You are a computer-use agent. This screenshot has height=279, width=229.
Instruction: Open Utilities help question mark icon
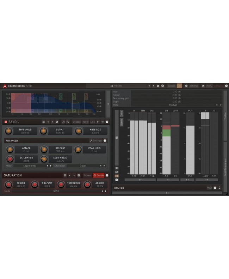pyautogui.click(x=215, y=188)
